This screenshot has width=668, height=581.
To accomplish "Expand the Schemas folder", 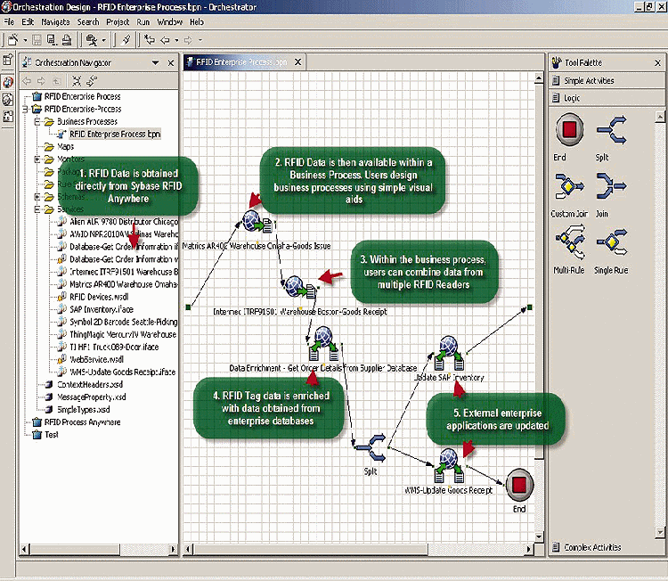I will 37,197.
